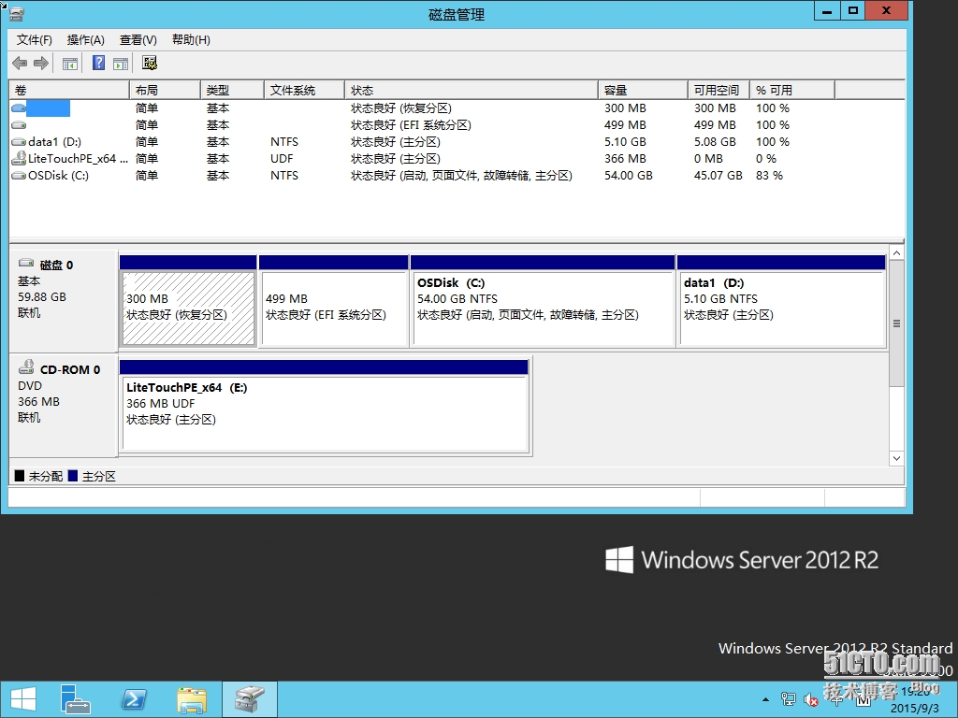Open the 帮助(H) menu

(x=191, y=39)
